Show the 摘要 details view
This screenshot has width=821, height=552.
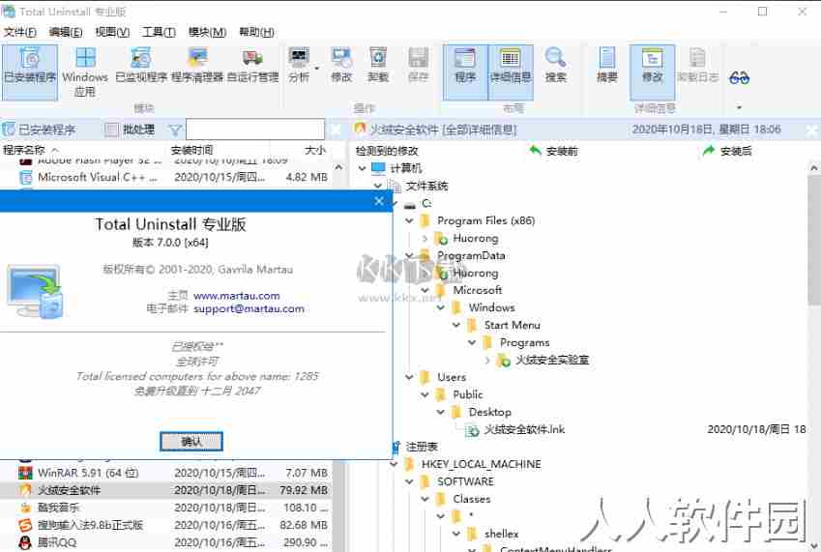coord(607,67)
